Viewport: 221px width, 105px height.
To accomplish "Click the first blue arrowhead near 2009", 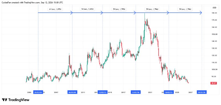I will [x=72, y=13].
